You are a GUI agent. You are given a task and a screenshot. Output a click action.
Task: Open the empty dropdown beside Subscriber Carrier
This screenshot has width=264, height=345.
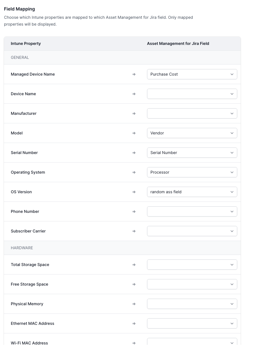click(x=192, y=231)
